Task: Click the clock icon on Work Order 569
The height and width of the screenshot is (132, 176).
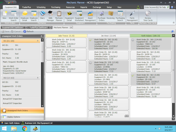Action: 133,40
